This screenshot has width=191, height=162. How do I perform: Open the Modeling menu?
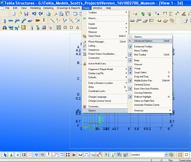[35, 8]
